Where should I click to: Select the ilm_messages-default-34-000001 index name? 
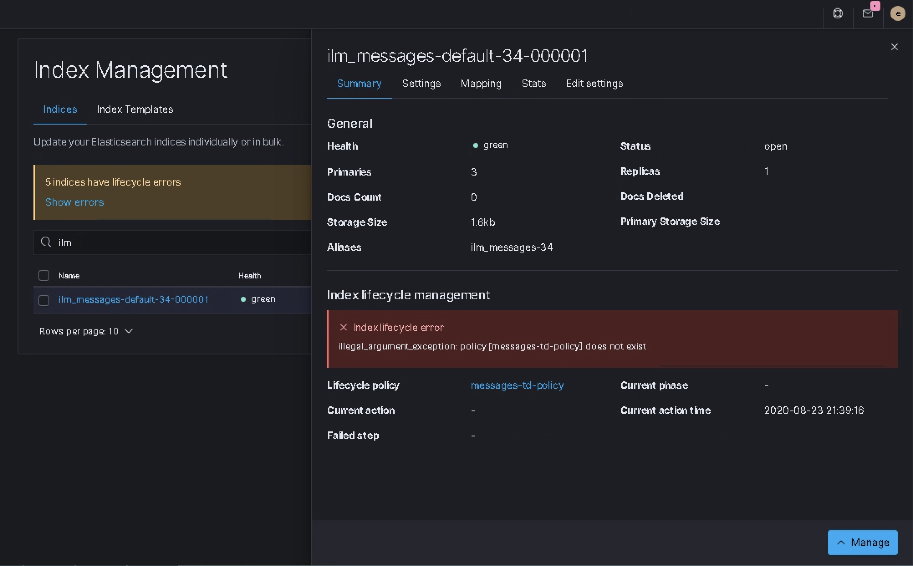(133, 299)
